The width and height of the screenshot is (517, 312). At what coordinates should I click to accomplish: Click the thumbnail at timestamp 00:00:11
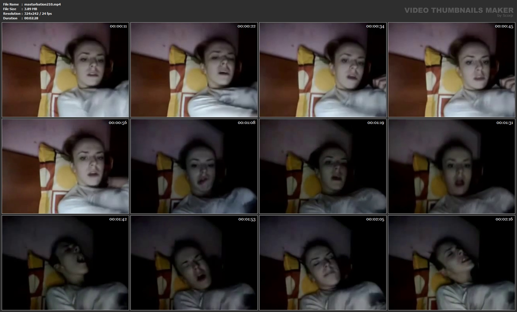pyautogui.click(x=65, y=70)
